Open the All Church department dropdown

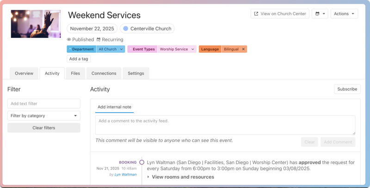(x=111, y=49)
